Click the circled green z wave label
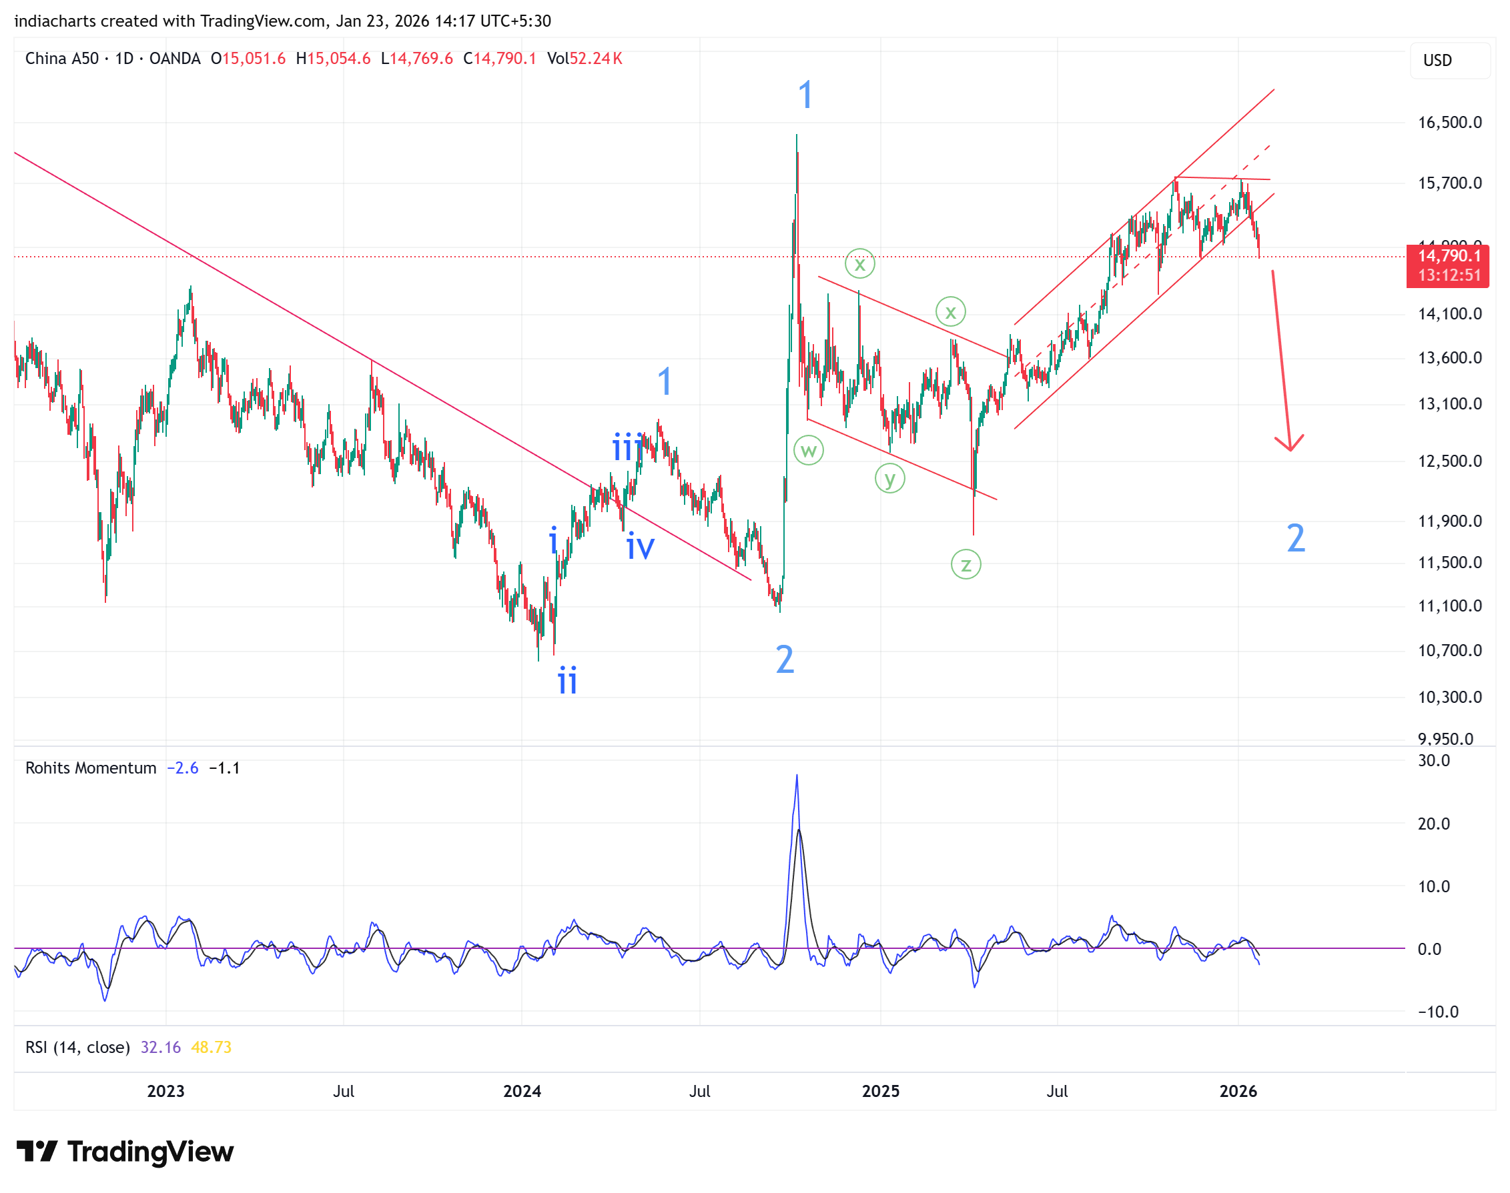 (966, 564)
